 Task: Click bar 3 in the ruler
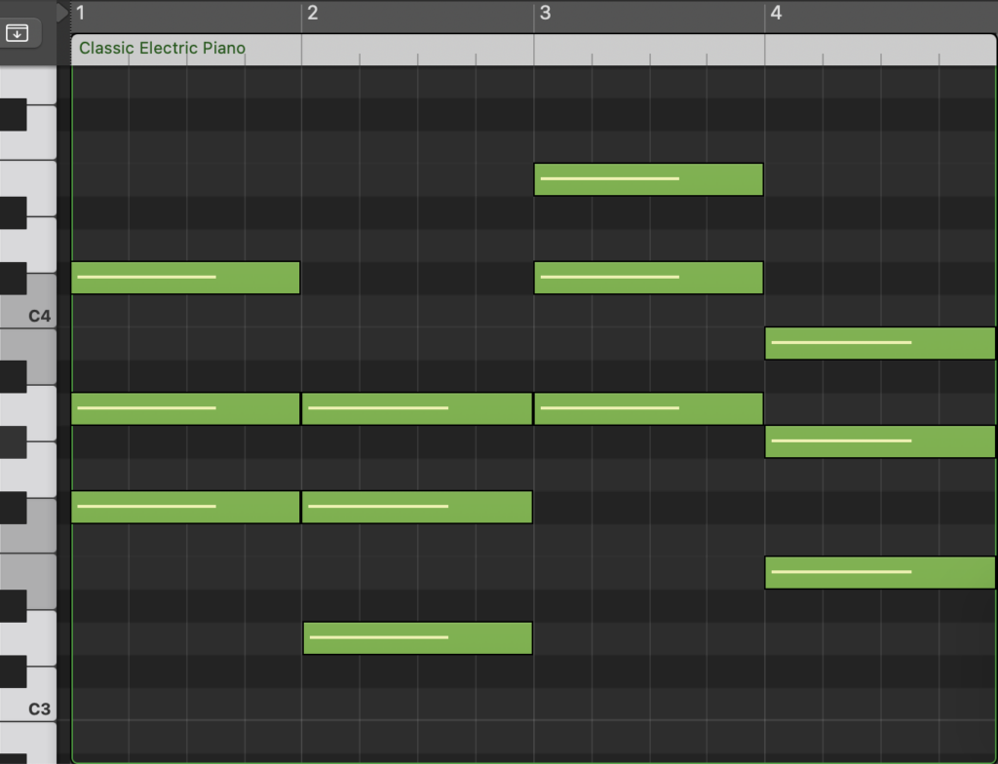(545, 14)
